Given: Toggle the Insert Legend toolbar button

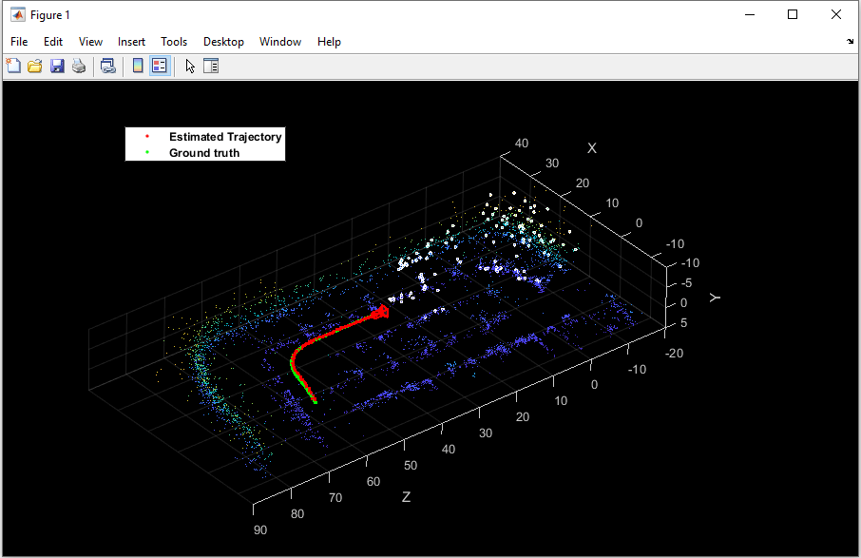Looking at the screenshot, I should coord(160,66).
